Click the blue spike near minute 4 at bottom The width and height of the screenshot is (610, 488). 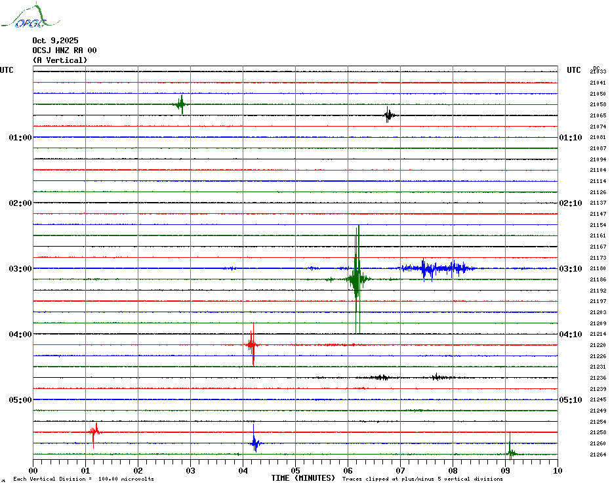pos(254,443)
